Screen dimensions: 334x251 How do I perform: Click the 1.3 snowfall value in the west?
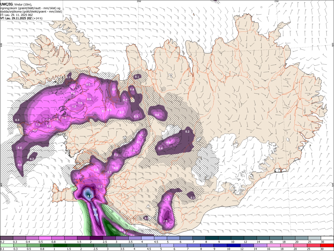click(38, 124)
